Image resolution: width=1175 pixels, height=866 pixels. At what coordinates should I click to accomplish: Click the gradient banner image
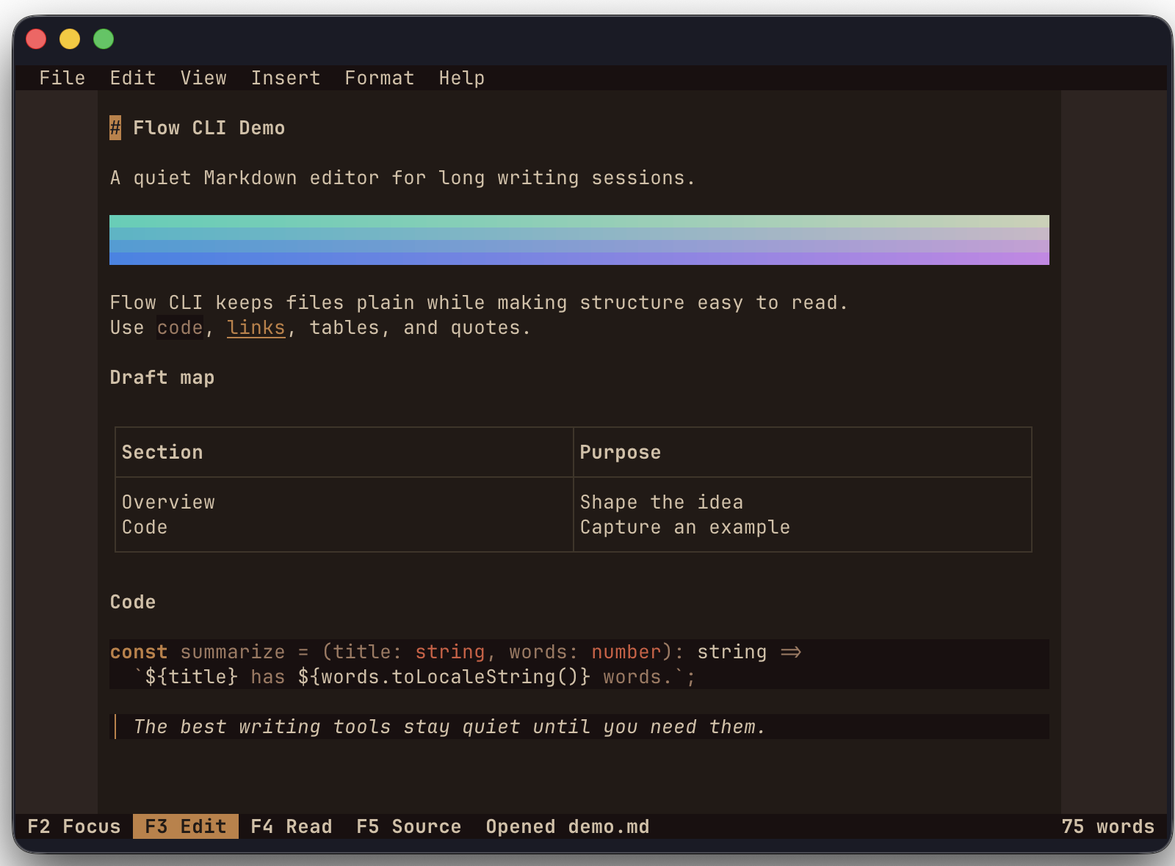579,240
